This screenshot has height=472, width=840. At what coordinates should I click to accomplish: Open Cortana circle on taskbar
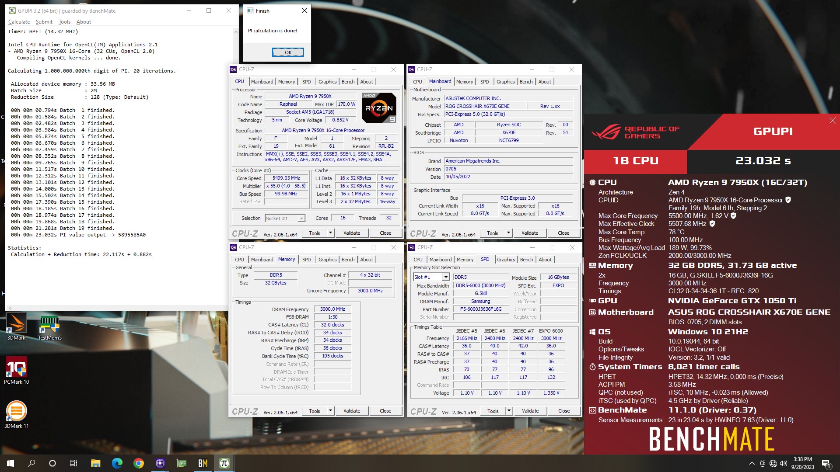52,463
